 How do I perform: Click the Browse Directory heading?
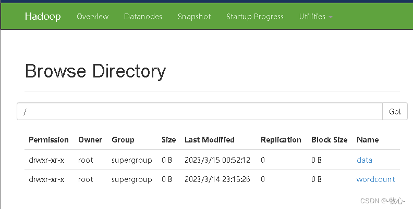(95, 71)
